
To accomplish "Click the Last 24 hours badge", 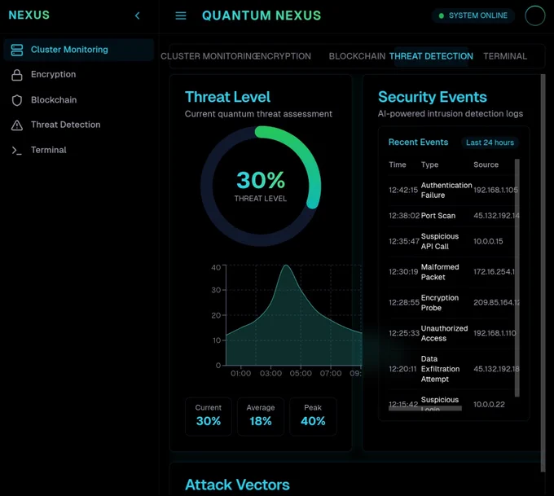I will pyautogui.click(x=490, y=143).
